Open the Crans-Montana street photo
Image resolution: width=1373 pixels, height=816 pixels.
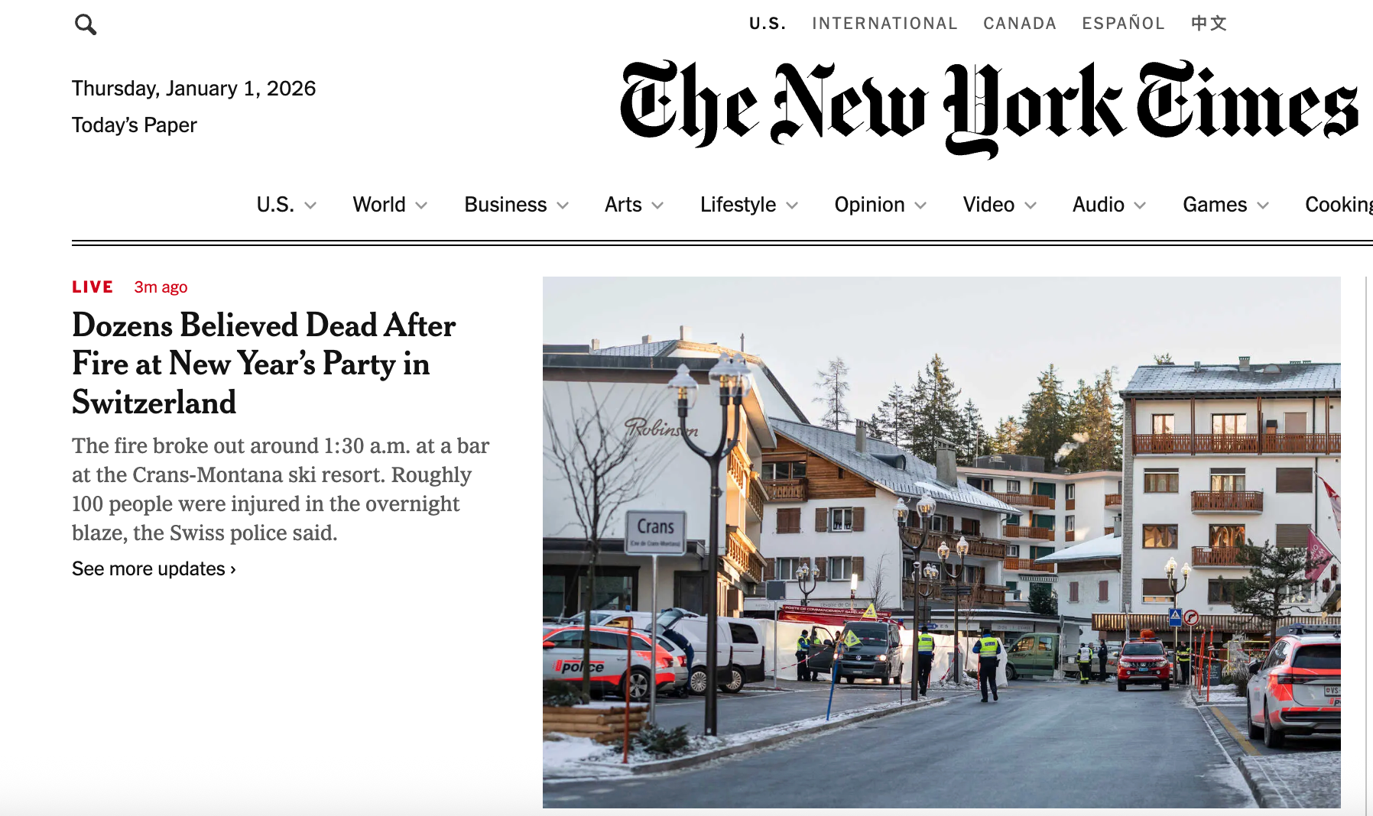pos(942,542)
